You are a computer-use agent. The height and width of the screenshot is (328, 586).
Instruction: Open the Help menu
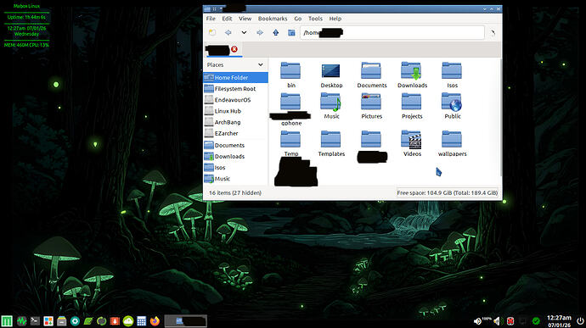click(x=335, y=19)
